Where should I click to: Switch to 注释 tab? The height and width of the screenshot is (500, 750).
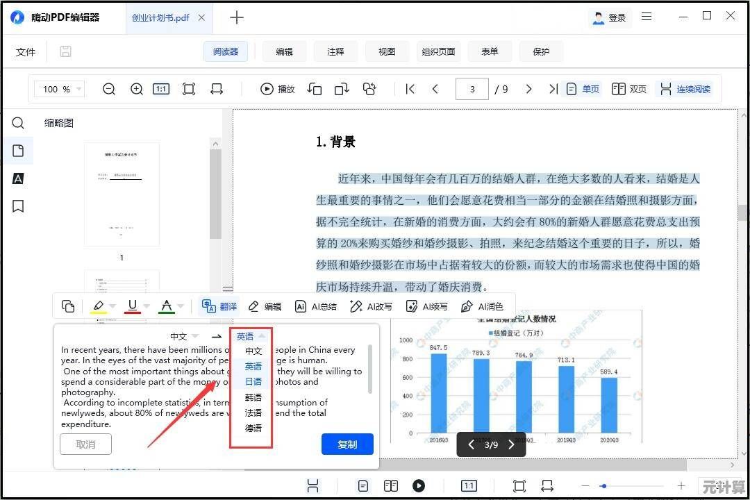(x=336, y=51)
